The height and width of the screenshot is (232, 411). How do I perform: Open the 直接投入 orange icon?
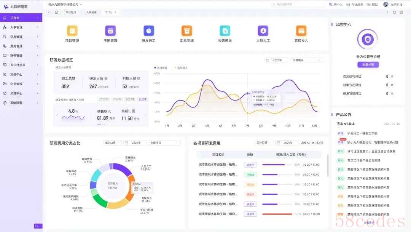click(301, 30)
